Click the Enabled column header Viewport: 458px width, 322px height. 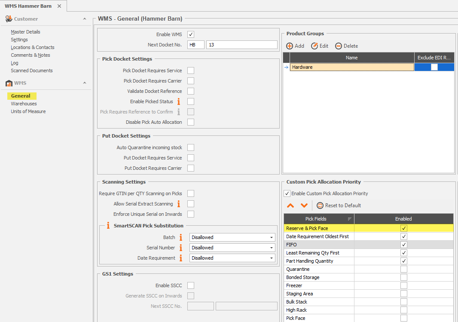(x=404, y=219)
